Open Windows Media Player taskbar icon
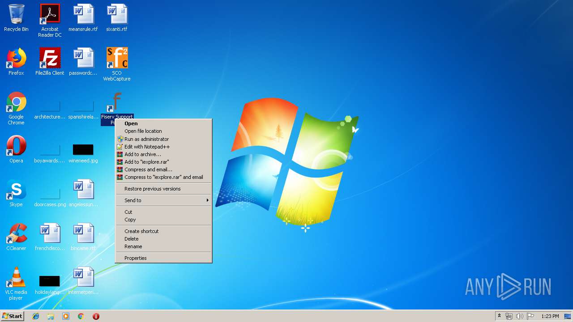 (66, 316)
